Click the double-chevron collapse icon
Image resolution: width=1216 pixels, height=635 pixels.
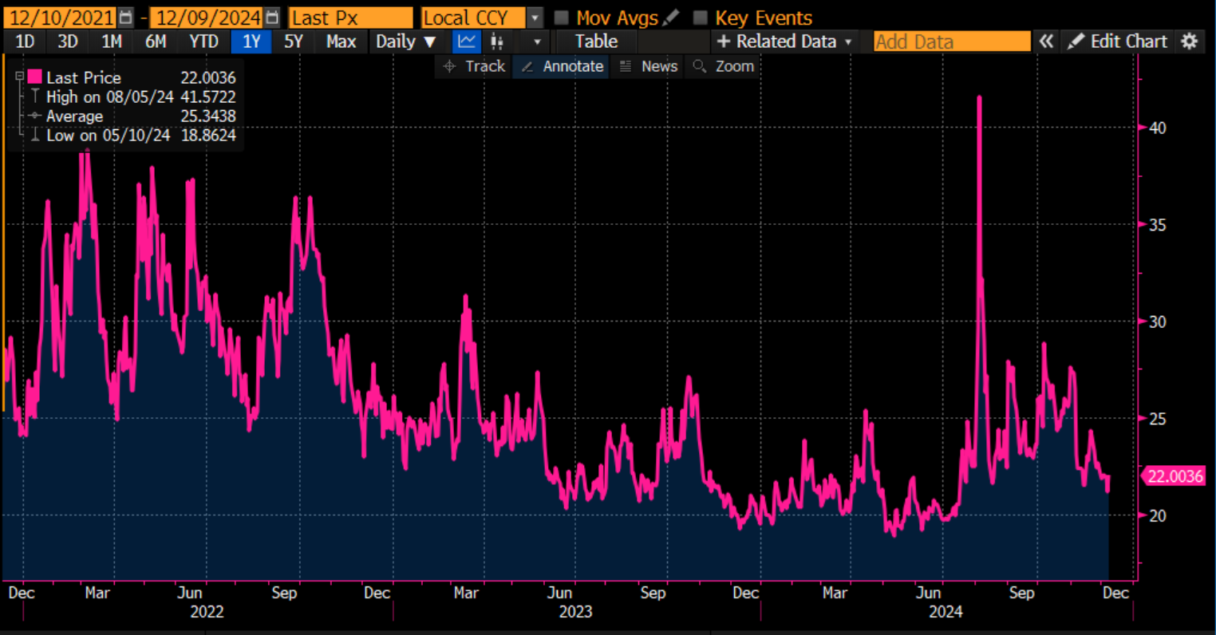click(x=1046, y=41)
